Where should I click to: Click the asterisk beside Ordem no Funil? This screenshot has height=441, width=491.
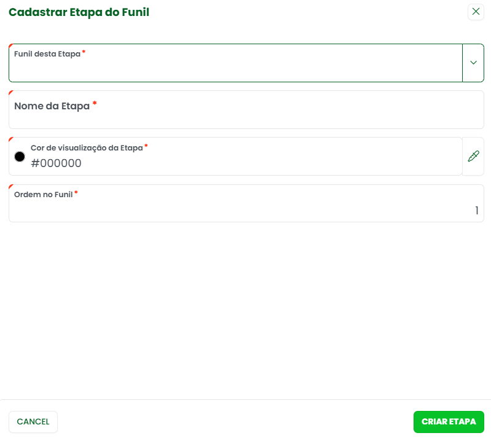click(x=76, y=193)
